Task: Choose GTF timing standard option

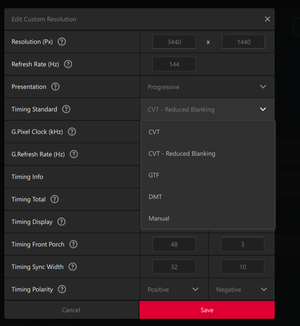Action: coord(154,175)
